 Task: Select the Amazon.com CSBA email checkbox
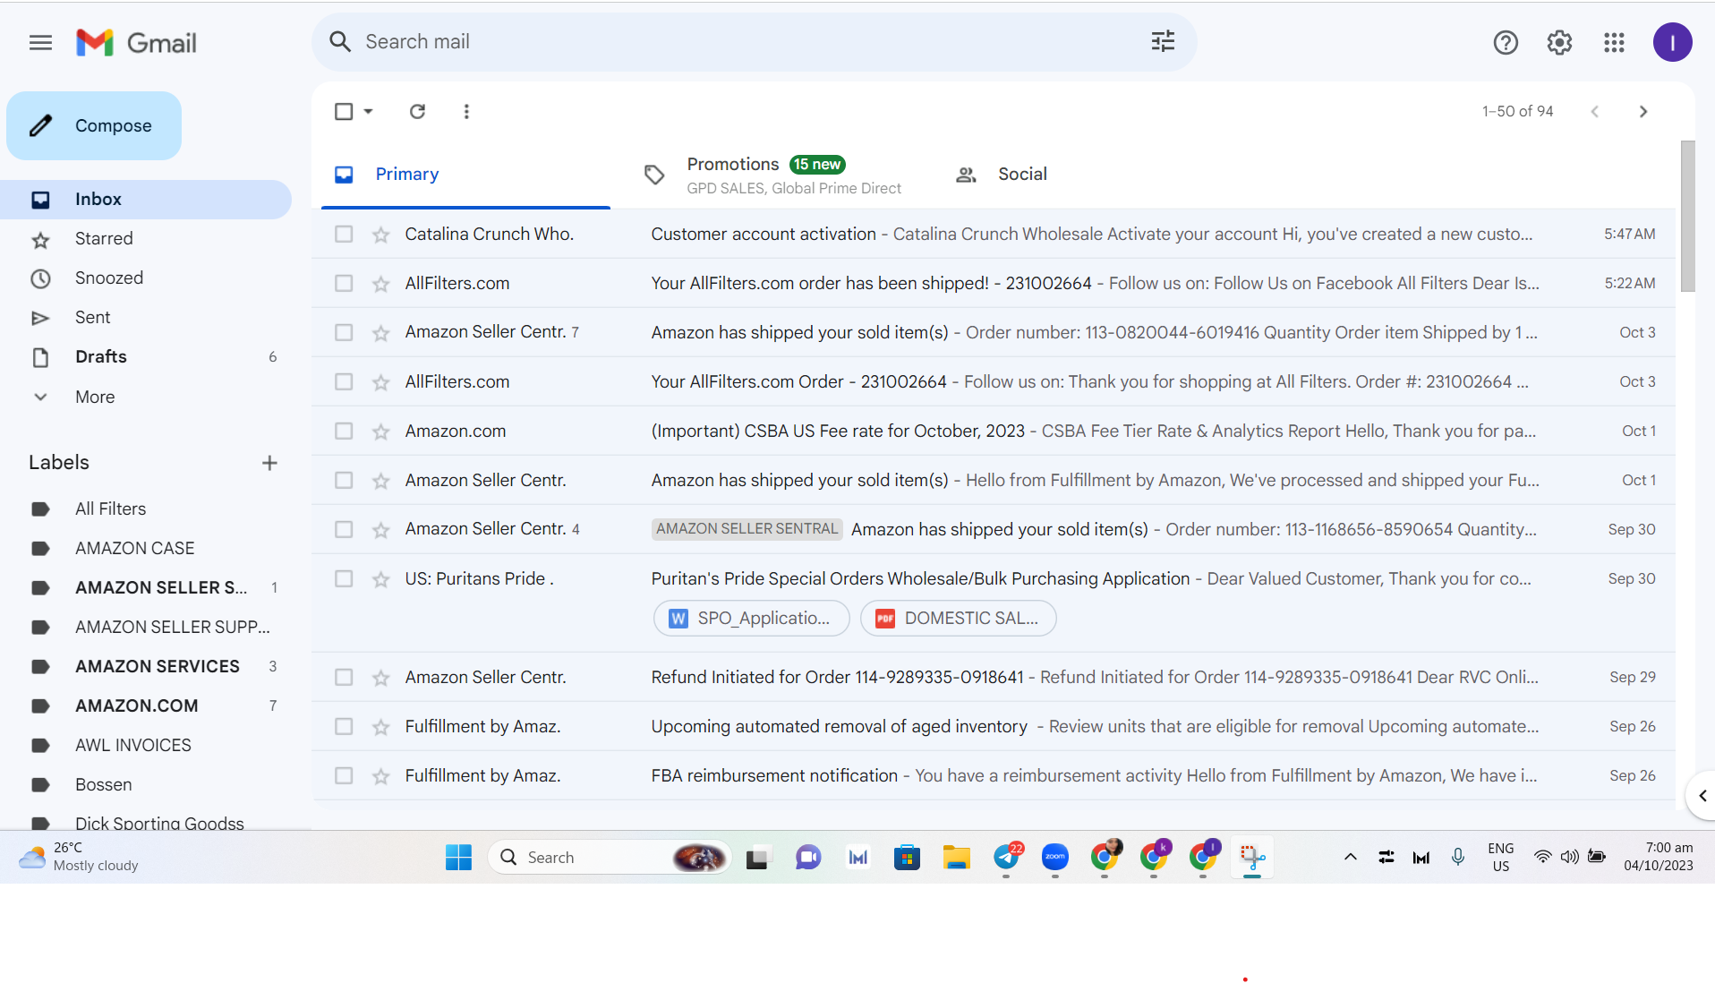point(344,431)
